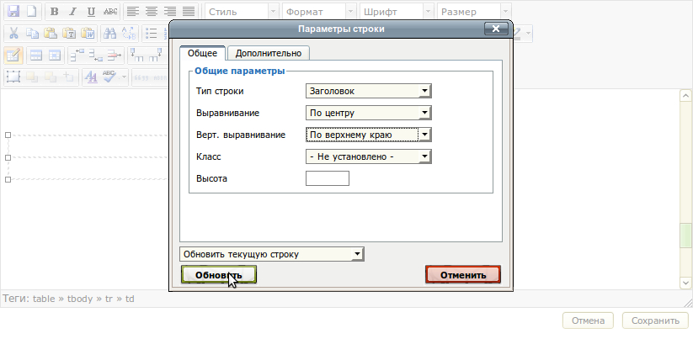Screen dimensions: 693x339
Task: Toggle strikethrough formatting
Action: point(110,12)
